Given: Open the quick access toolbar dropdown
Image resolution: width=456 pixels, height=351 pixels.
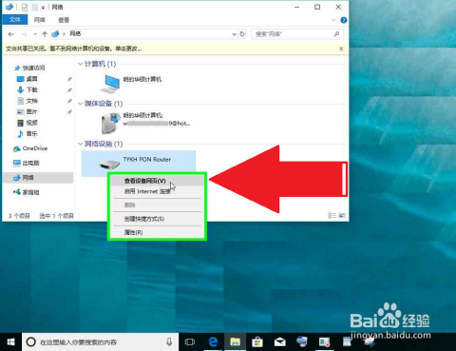Looking at the screenshot, I should coord(43,7).
